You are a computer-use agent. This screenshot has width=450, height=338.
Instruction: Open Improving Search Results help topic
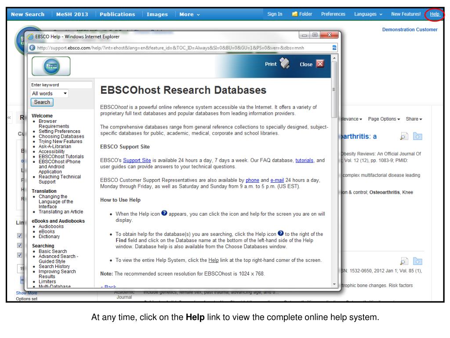[57, 274]
